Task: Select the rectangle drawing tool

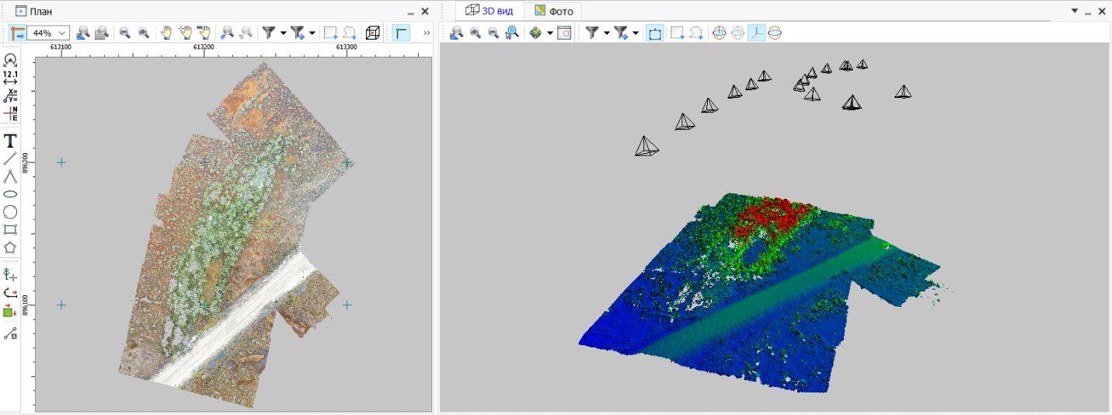Action: (10, 229)
